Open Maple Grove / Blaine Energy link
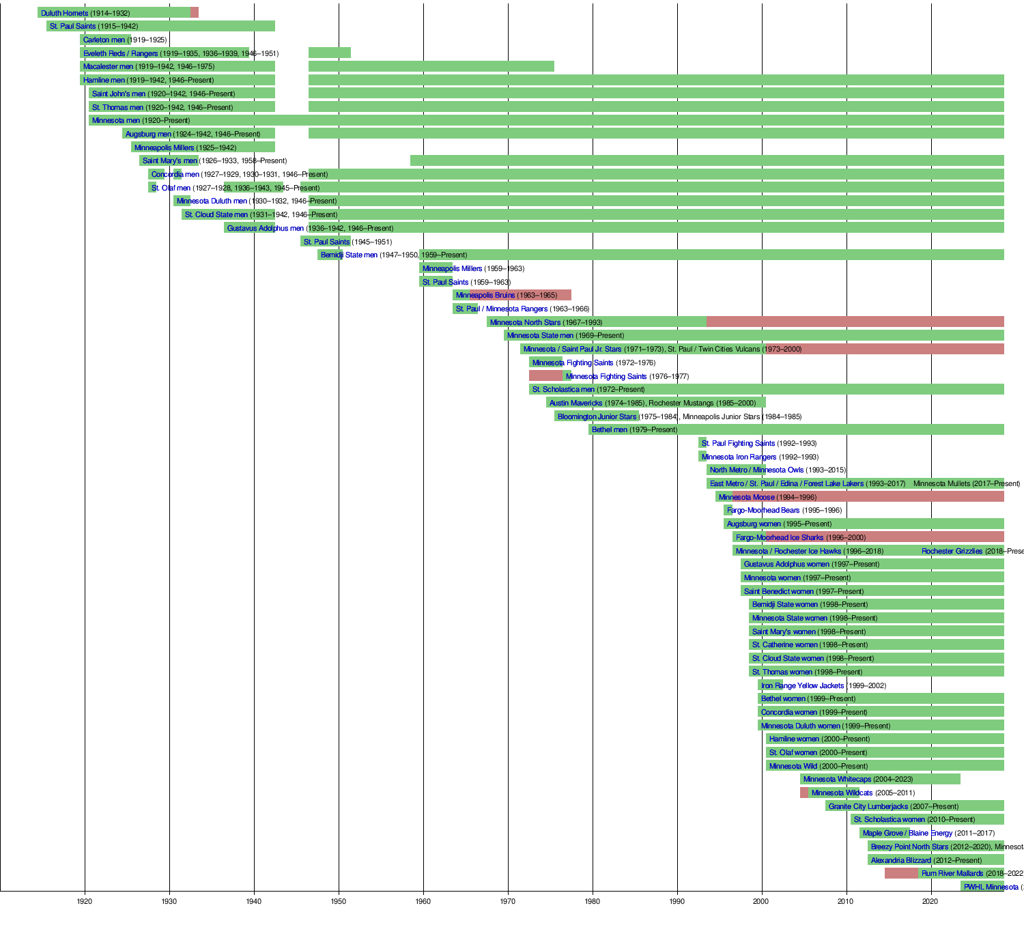 907,833
